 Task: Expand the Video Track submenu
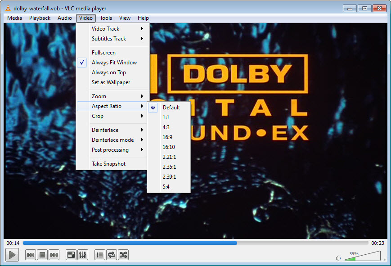[113, 29]
